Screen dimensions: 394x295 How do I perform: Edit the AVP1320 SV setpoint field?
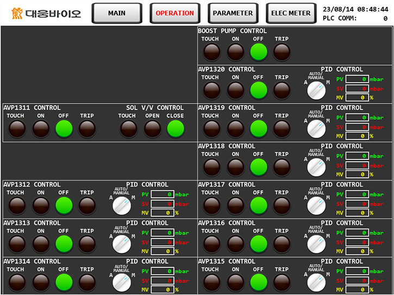(x=357, y=89)
